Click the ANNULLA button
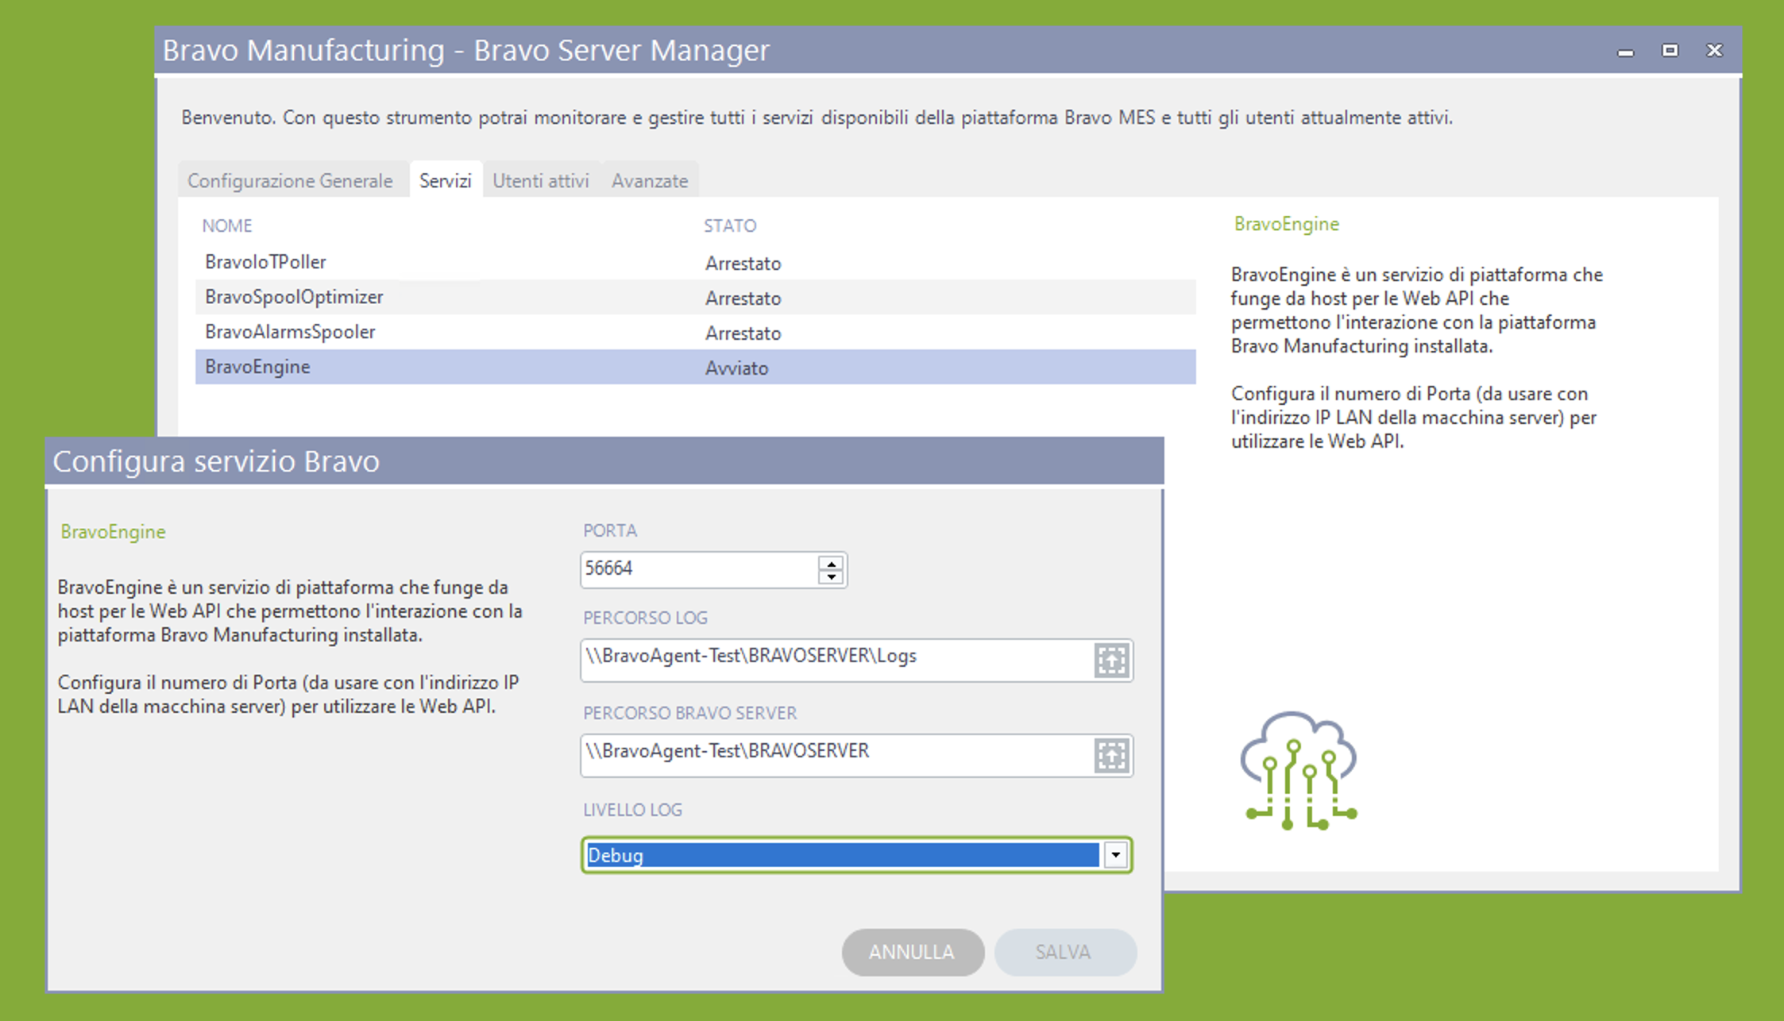 (x=913, y=952)
